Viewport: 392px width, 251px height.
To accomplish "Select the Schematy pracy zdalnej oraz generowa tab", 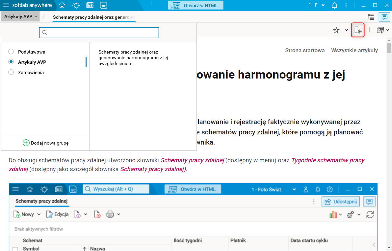I will [94, 17].
